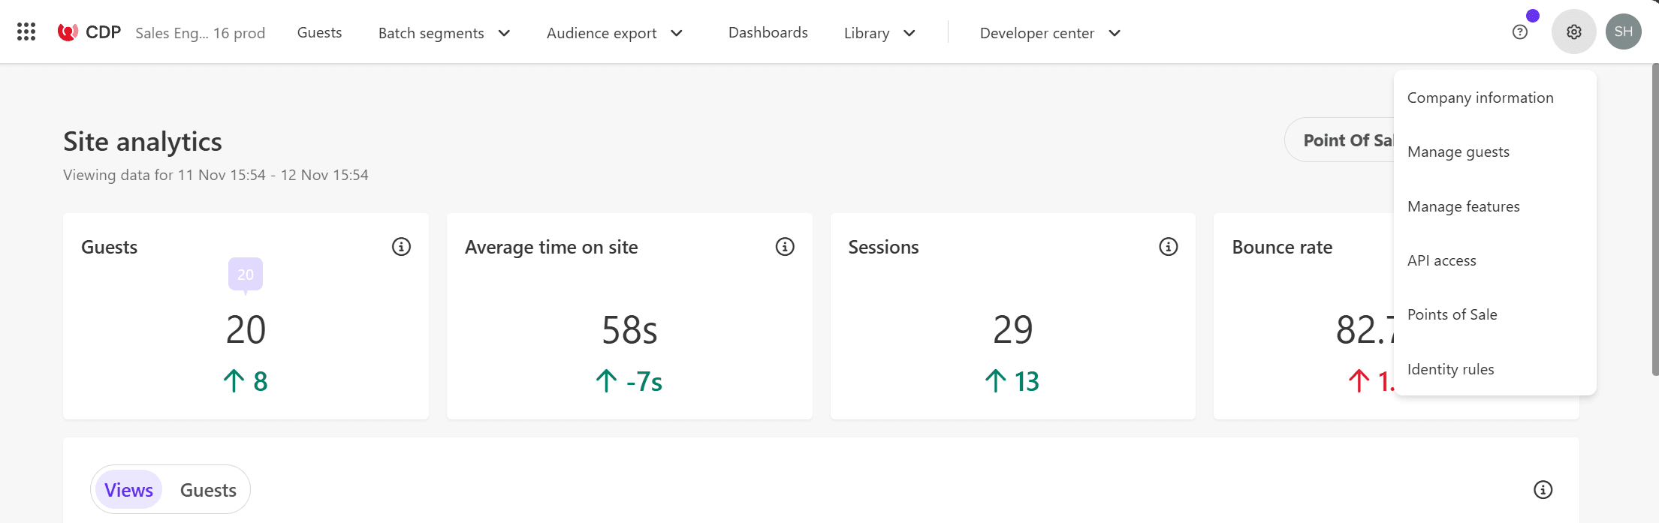Click the settings gear icon
Viewport: 1659px width, 523px height.
[x=1574, y=32]
